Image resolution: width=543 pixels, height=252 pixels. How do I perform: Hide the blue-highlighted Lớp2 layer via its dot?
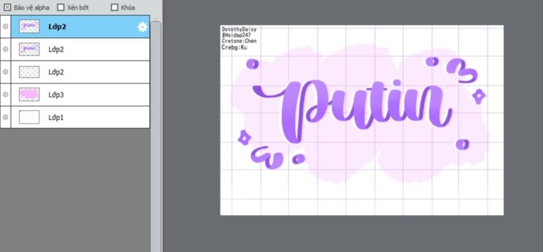coord(5,27)
